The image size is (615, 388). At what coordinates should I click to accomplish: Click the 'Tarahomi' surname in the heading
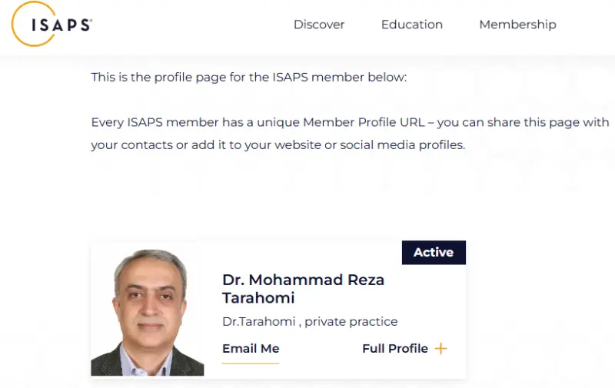(258, 298)
